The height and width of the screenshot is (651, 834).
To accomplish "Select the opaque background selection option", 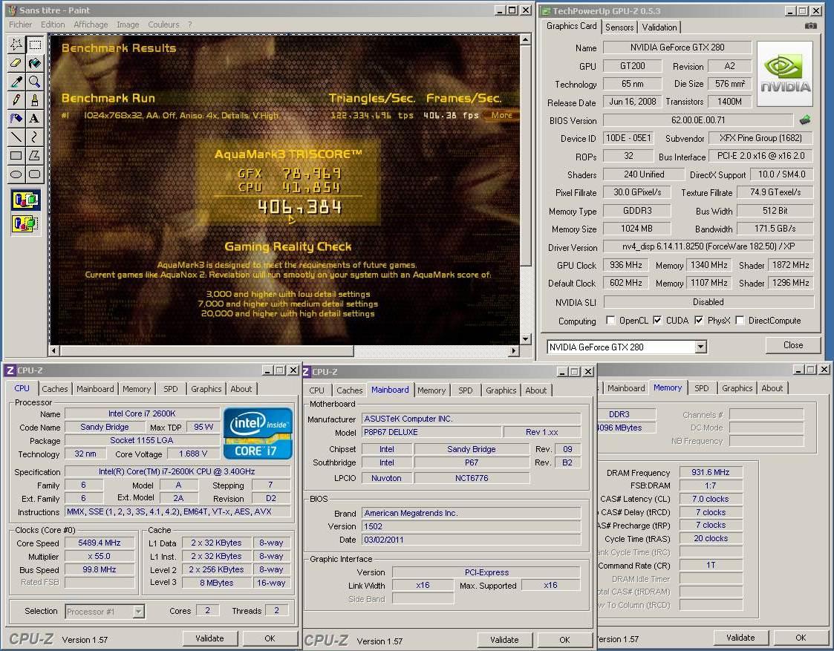I will 25,200.
